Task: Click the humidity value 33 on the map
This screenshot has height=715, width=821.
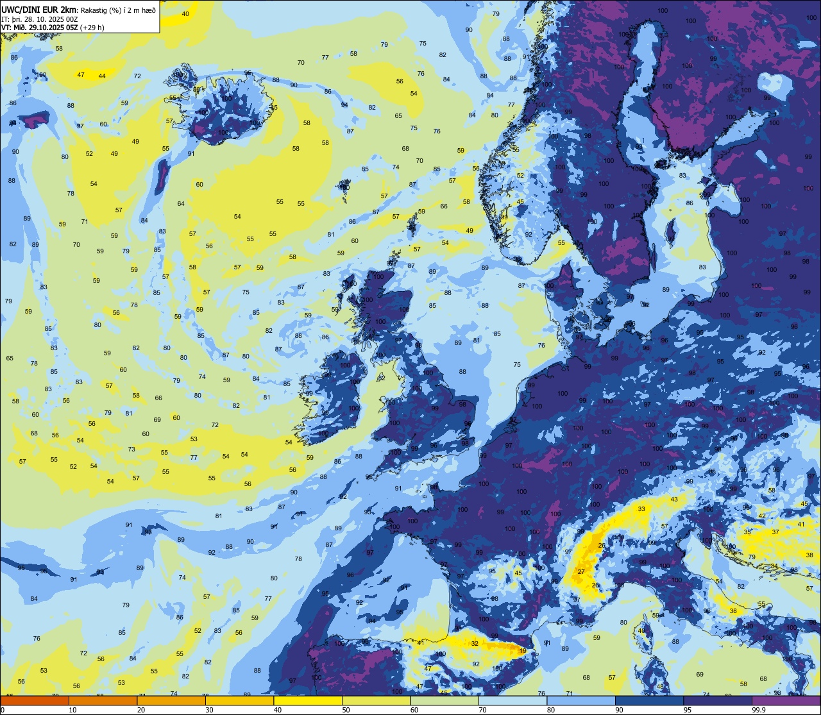Action: pos(642,509)
